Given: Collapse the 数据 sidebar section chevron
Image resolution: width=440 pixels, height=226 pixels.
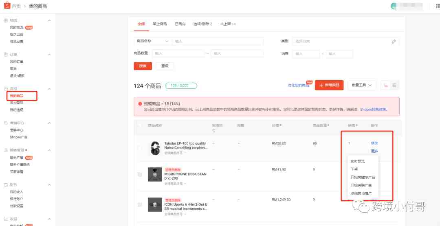Looking at the screenshot, I should [49, 219].
